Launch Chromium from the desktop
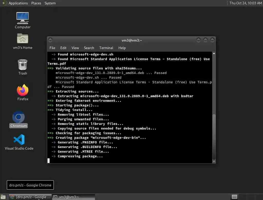263x200 pixels. [x=18, y=119]
